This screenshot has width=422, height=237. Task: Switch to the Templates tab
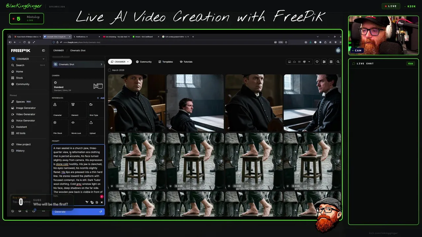166,62
